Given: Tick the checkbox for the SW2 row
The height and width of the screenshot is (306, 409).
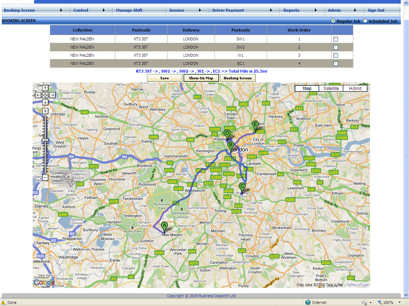Looking at the screenshot, I should (336, 47).
